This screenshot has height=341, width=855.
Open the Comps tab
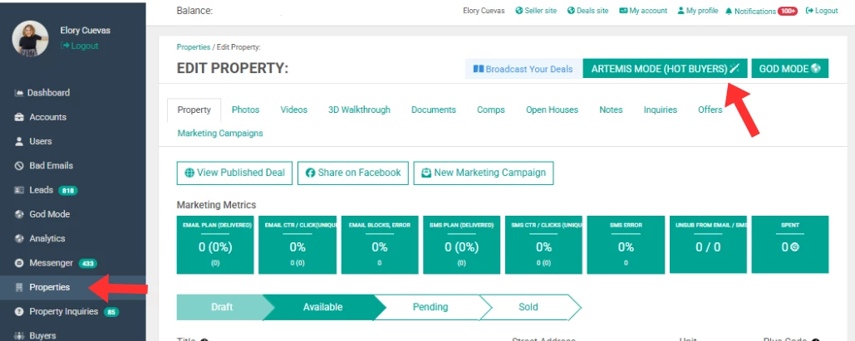coord(491,110)
